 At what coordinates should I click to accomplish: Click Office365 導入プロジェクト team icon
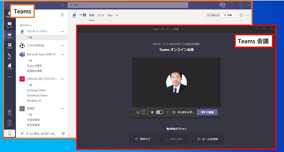(x=22, y=79)
